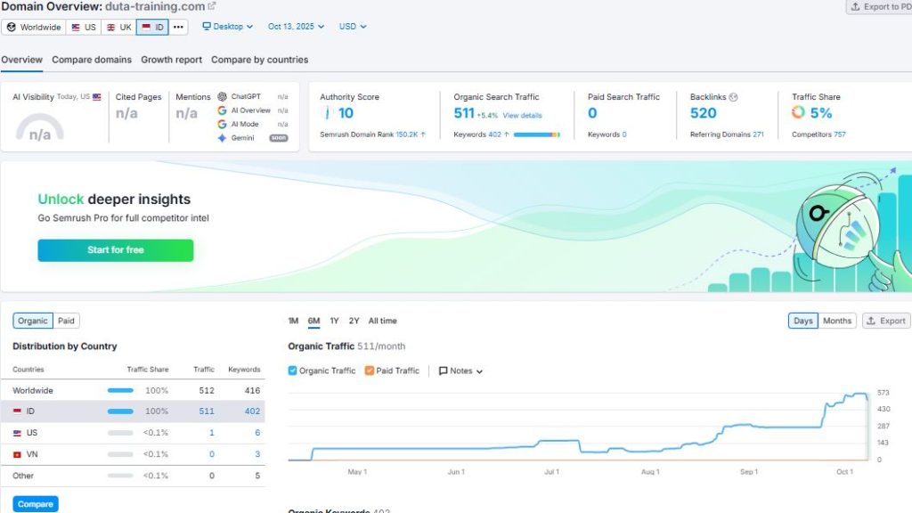Click the Keywords distribution color bar

coord(537,134)
